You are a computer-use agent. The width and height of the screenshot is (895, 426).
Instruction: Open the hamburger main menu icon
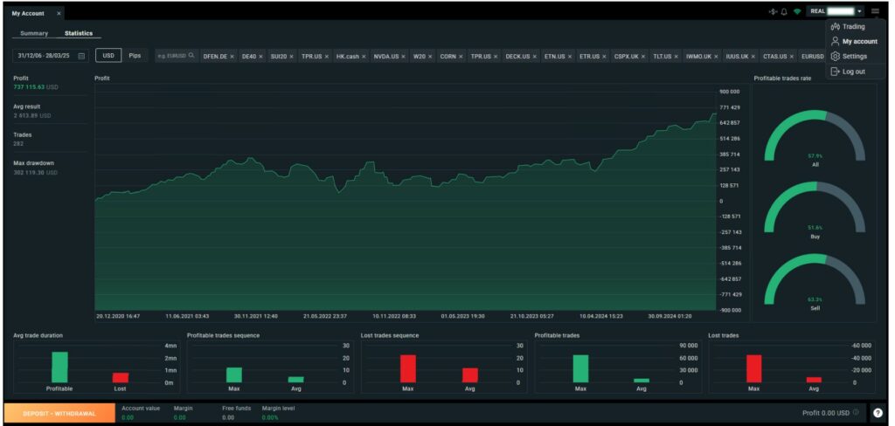(x=875, y=11)
